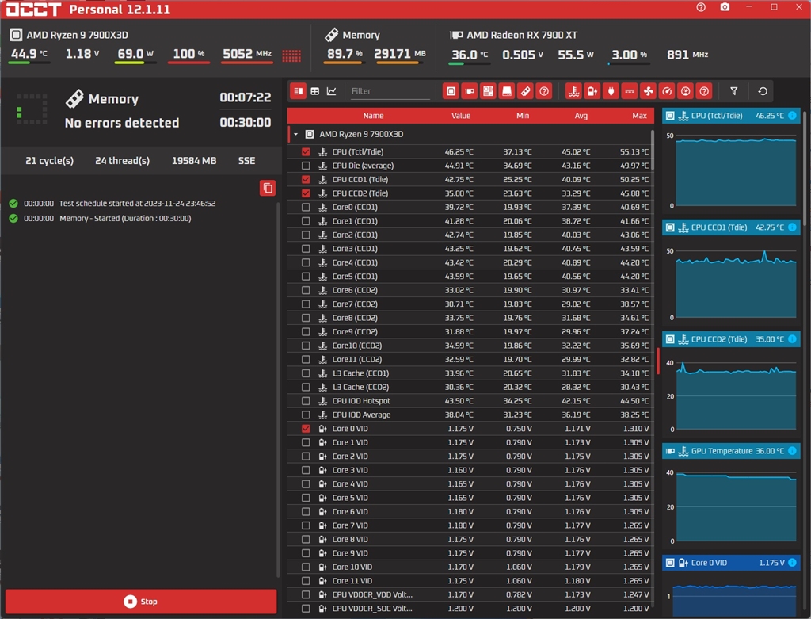Click the CPU temperature 44.9 °C indicator bar
Viewport: 811px width, 619px height.
[x=29, y=63]
